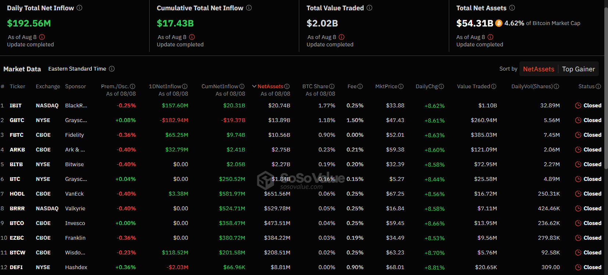Open the BTCO ticker row
Image resolution: width=608 pixels, height=275 pixels.
17,223
